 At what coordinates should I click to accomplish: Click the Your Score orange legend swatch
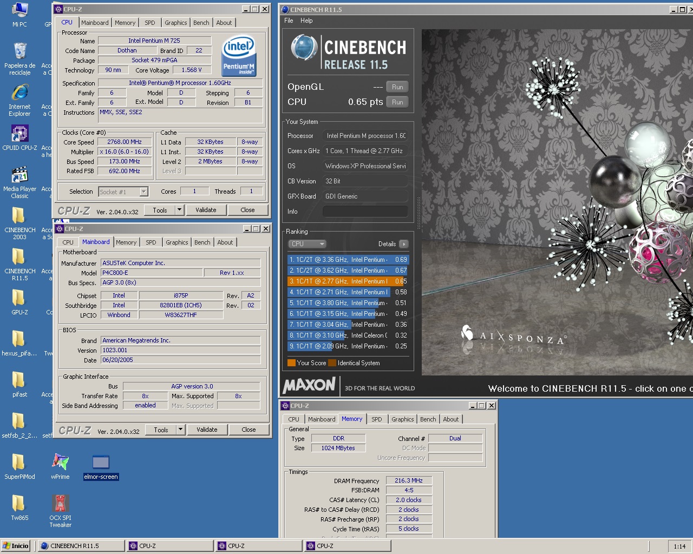291,363
